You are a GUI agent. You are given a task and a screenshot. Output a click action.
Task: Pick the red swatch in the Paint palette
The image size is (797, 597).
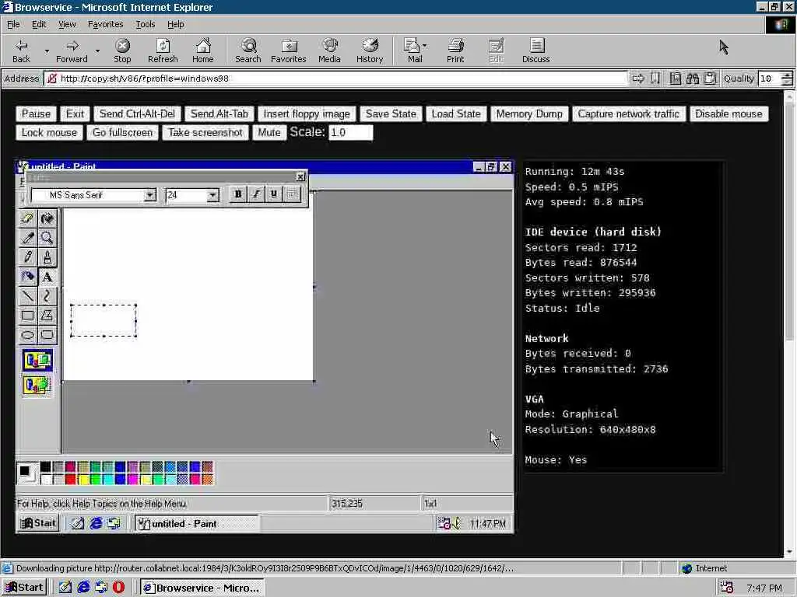[x=70, y=479]
